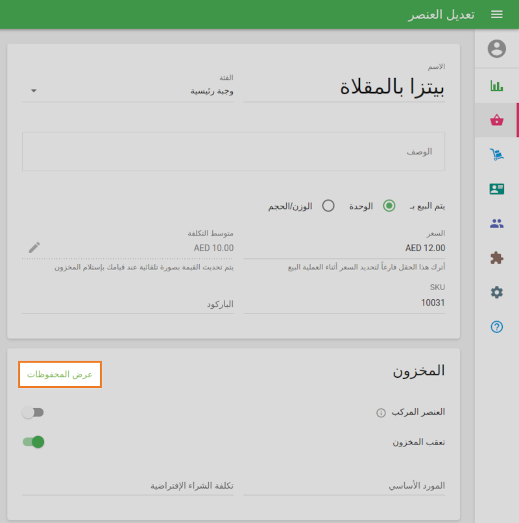
Task: Select the employees icon in the sidebar
Action: click(x=497, y=222)
